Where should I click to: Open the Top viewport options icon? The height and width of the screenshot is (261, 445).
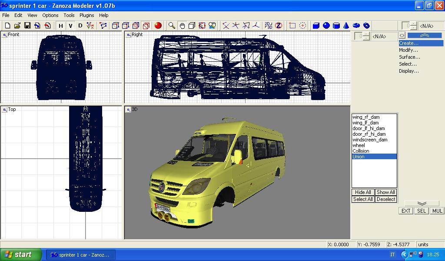click(x=5, y=110)
